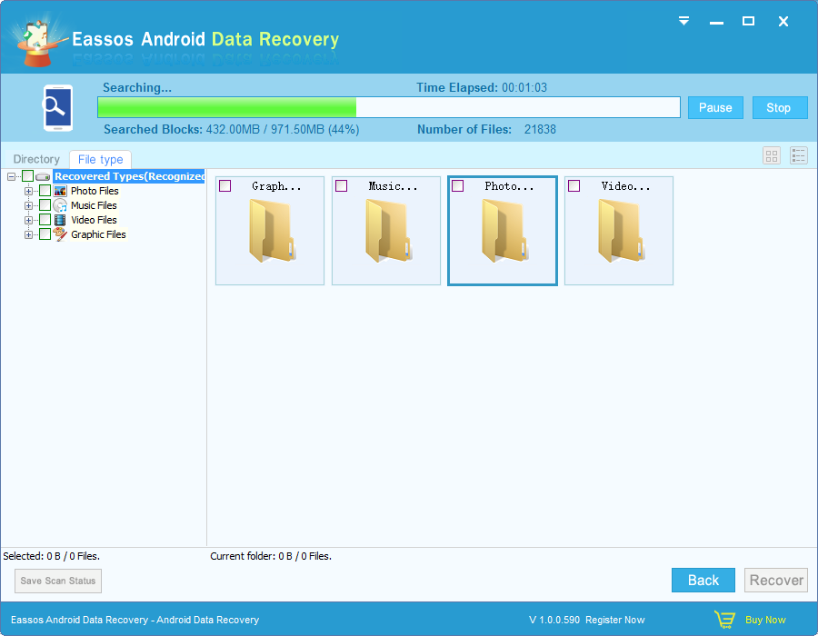Tick the Graphic Files tree checkbox
This screenshot has height=636, width=818.
click(45, 234)
